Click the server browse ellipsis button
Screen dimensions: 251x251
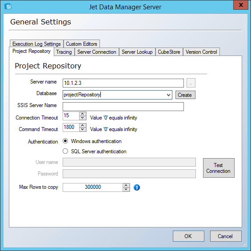191,83
